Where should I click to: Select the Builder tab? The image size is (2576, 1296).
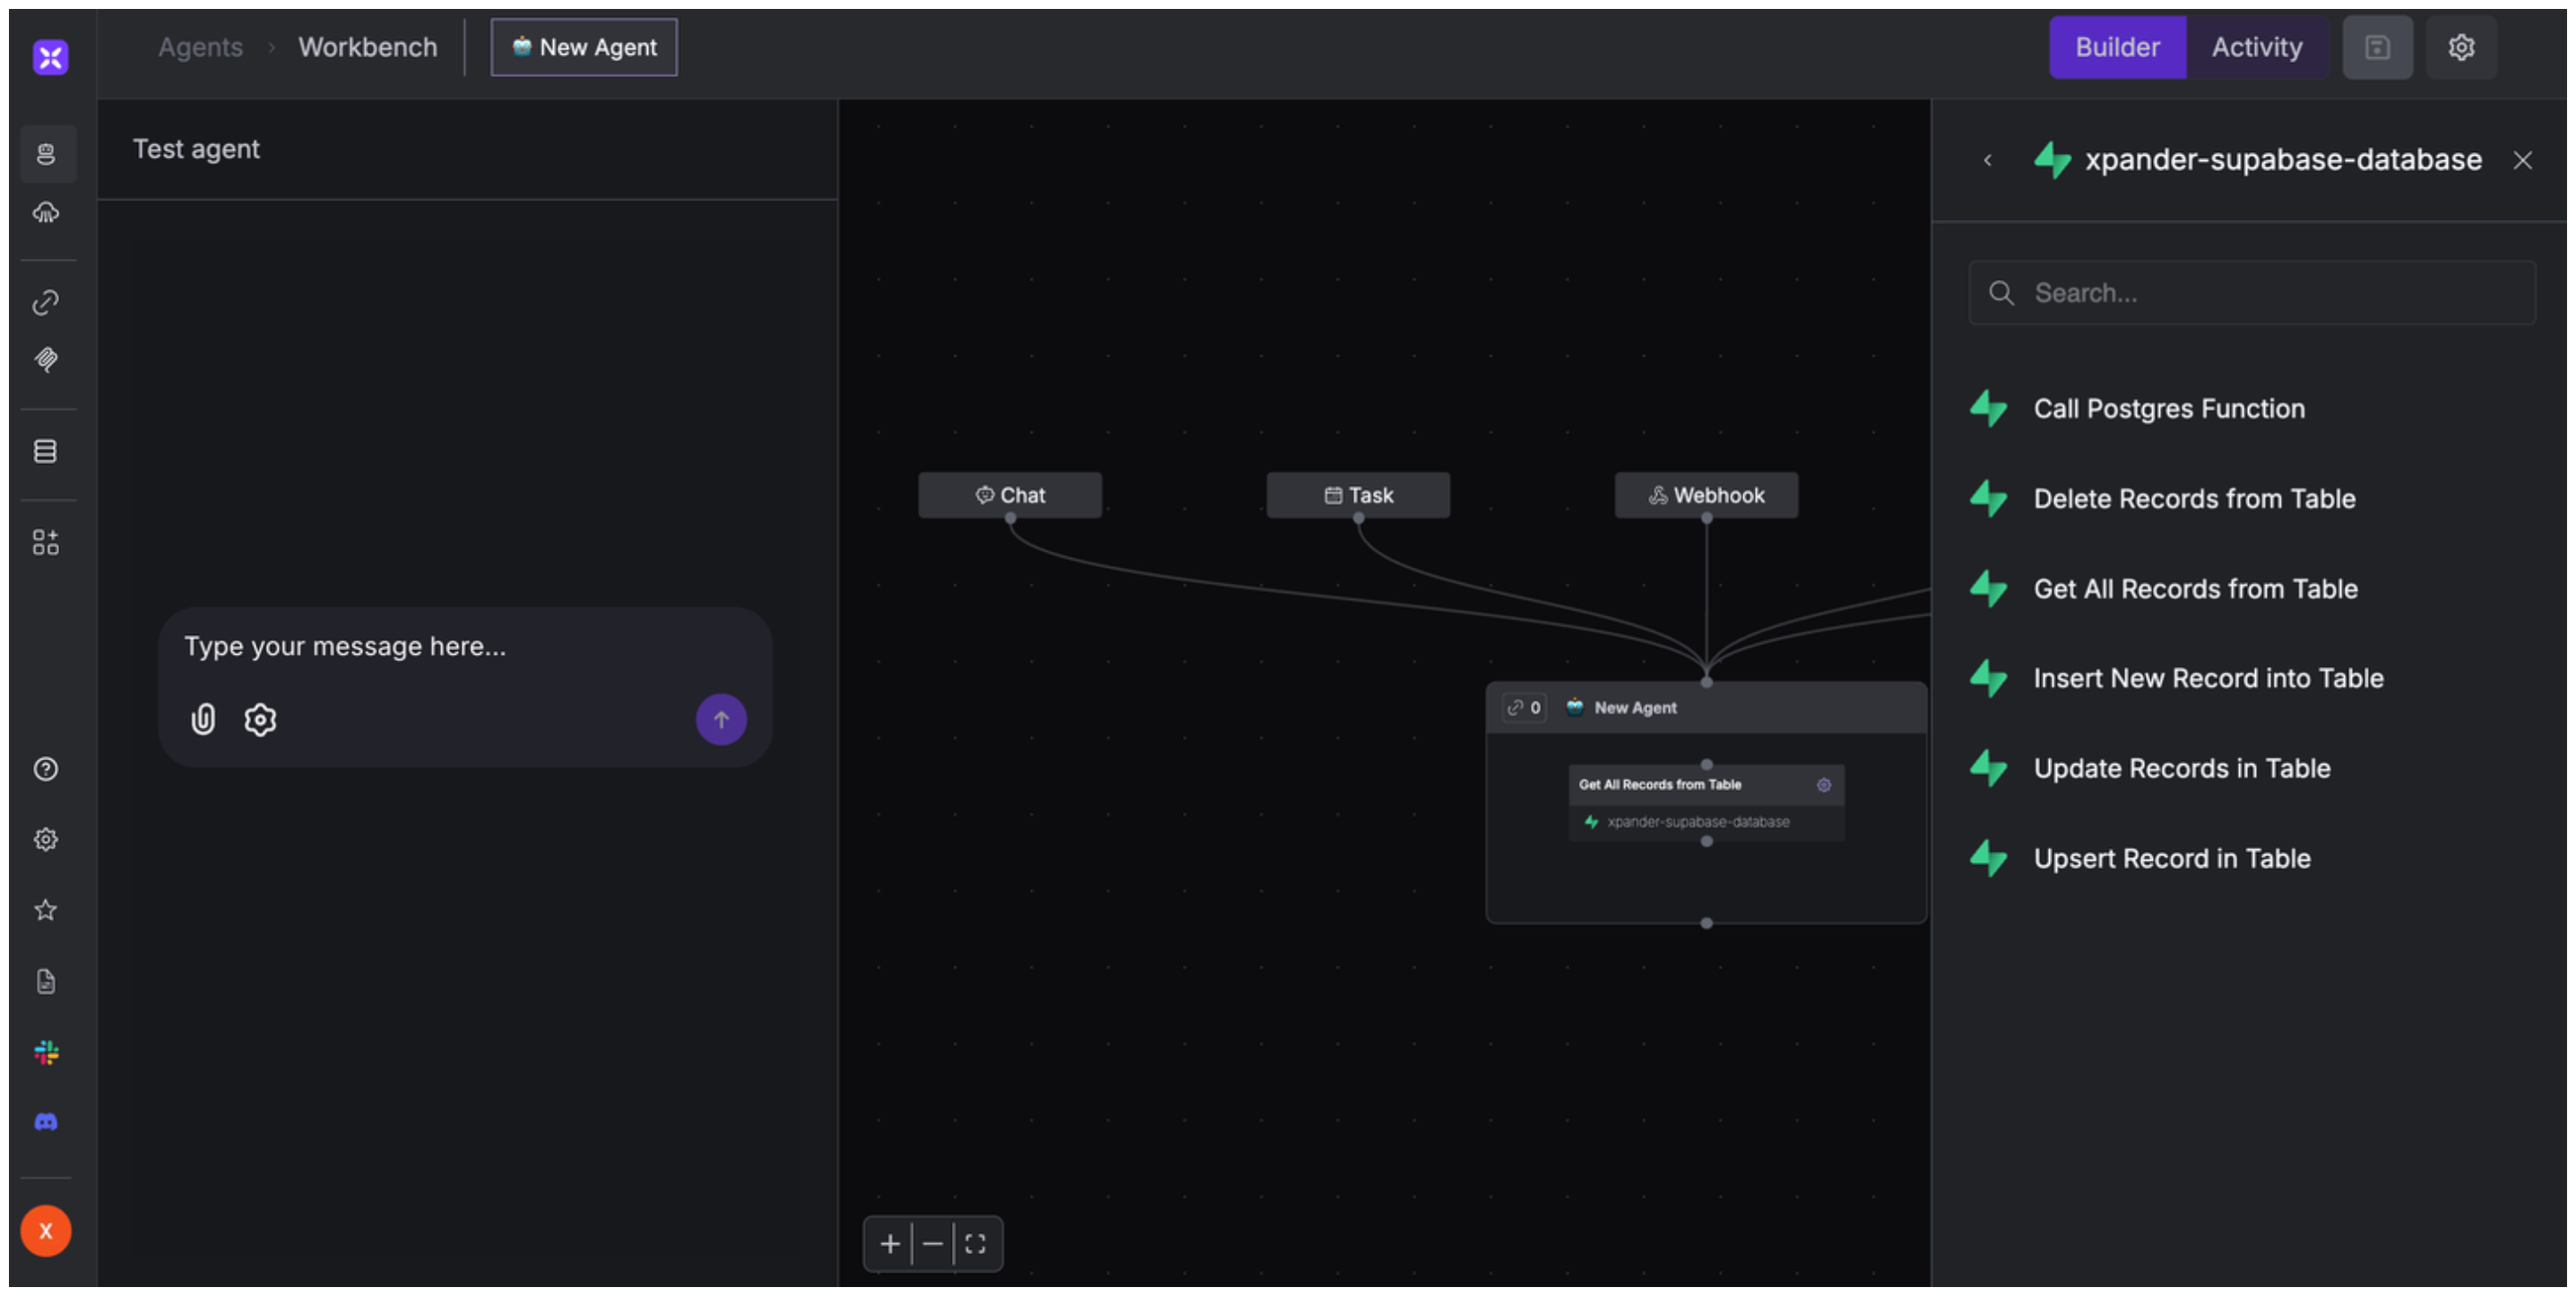[2117, 47]
